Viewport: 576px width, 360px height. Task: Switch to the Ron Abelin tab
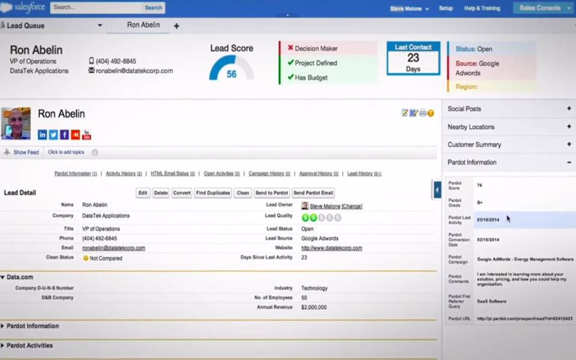pyautogui.click(x=143, y=25)
